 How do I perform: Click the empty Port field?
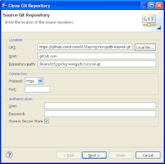click(38, 89)
